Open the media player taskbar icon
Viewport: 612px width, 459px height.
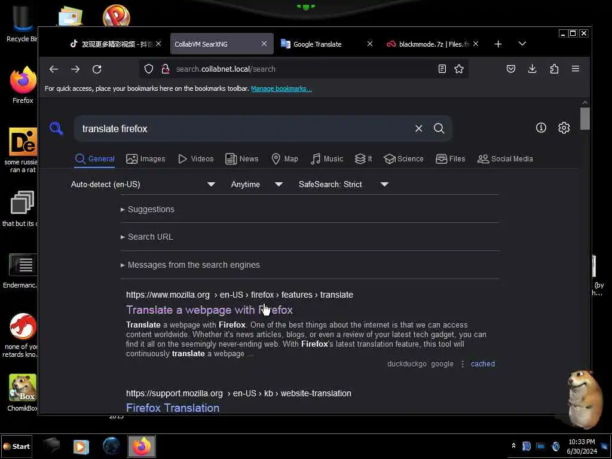click(x=81, y=446)
